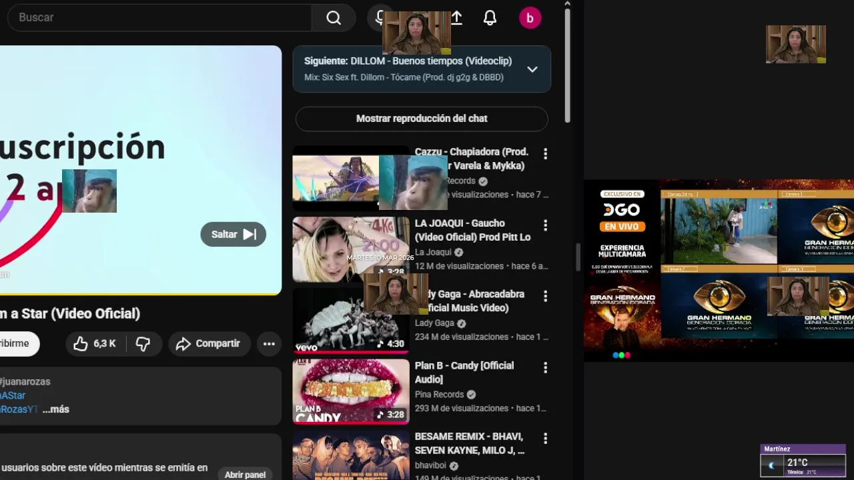Click the Suscribirme button
The height and width of the screenshot is (480, 854).
pyautogui.click(x=19, y=344)
